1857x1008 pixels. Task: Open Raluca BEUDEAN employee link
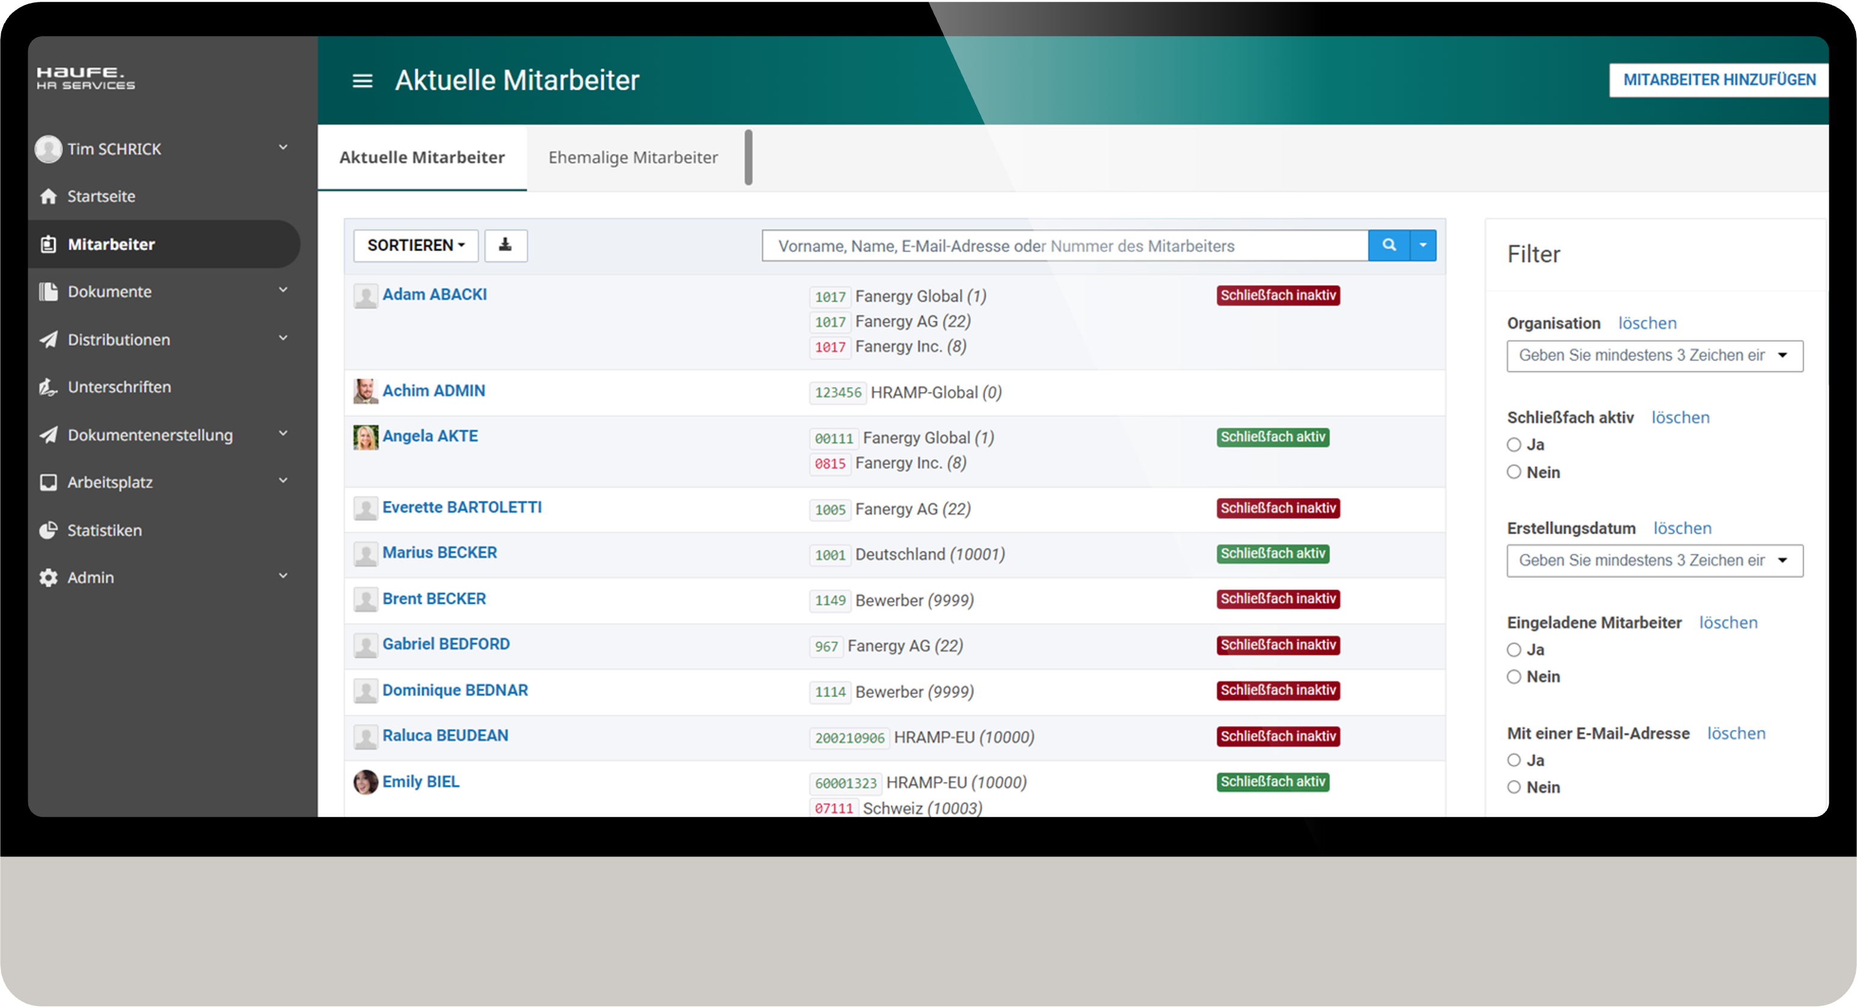click(445, 736)
